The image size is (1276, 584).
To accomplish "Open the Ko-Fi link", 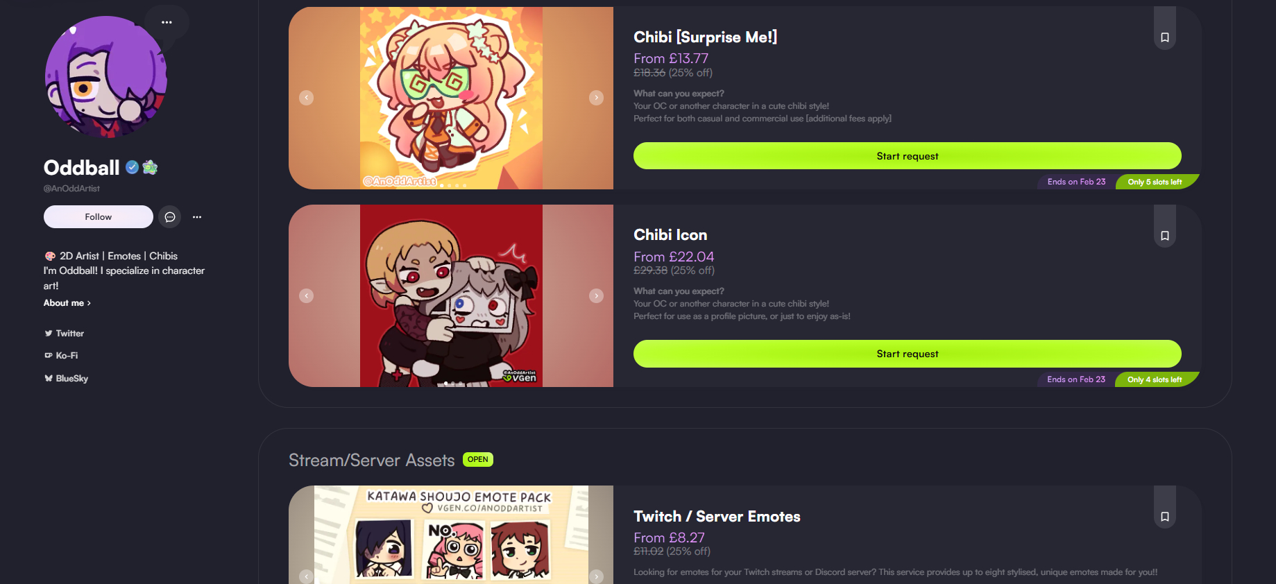I will pyautogui.click(x=61, y=356).
